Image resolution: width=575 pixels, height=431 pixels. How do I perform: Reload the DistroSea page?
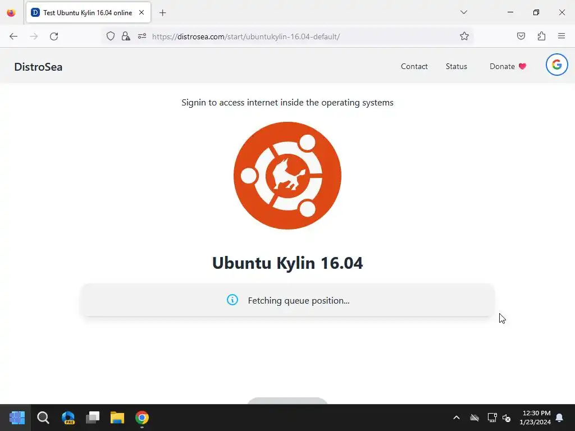click(54, 36)
